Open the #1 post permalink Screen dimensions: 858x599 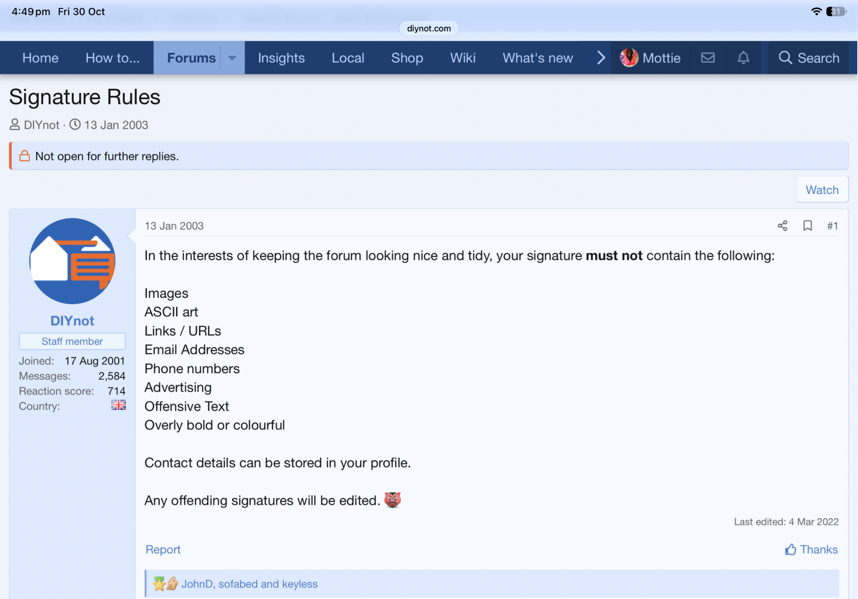click(x=832, y=226)
